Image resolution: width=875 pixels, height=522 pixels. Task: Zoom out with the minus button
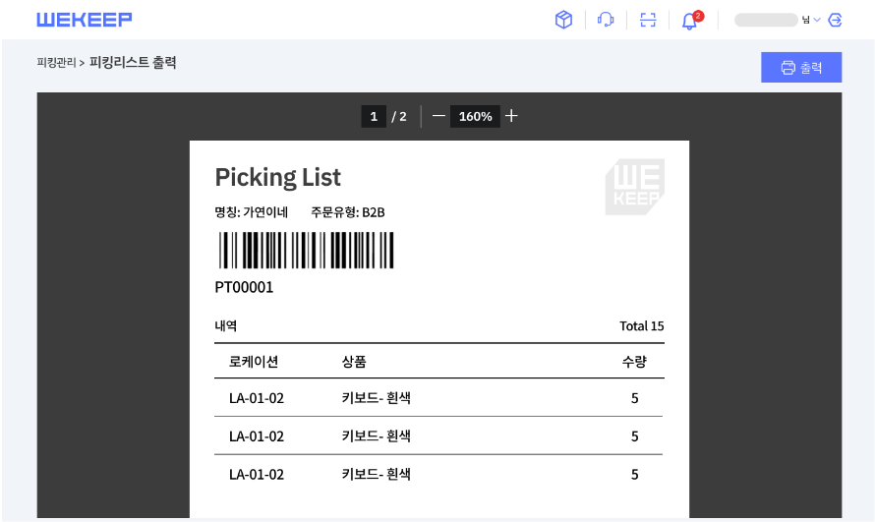(x=438, y=116)
